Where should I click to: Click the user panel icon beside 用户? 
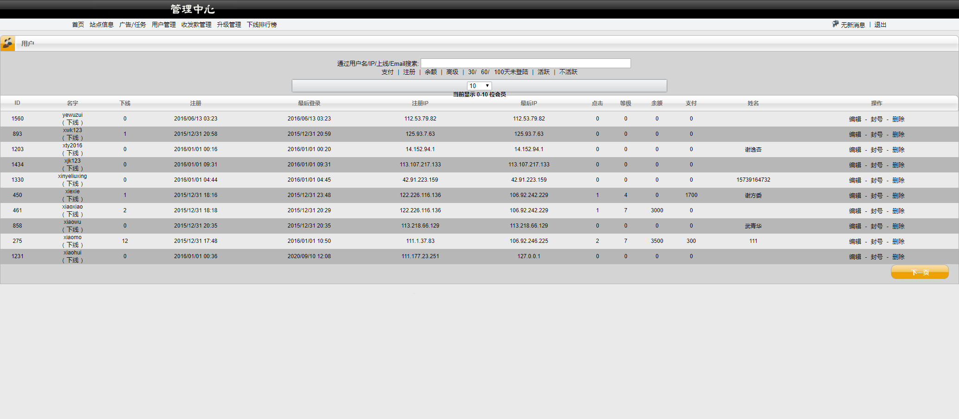[8, 44]
